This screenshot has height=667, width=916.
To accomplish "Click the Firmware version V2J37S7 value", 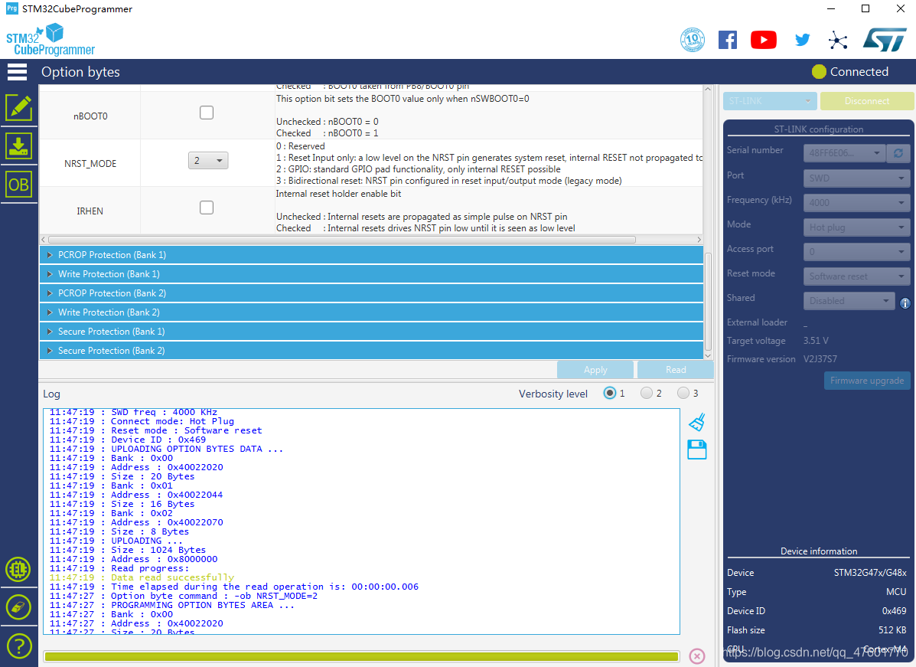I will [x=820, y=359].
